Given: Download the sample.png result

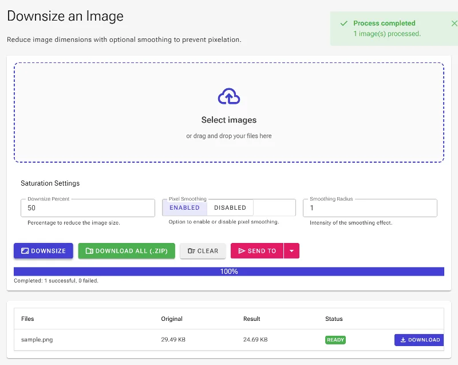Looking at the screenshot, I should tap(419, 340).
